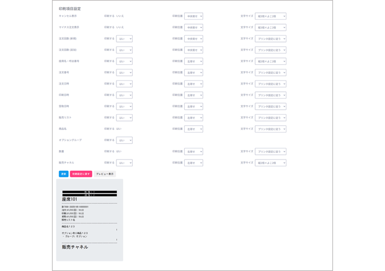
Task: Open 印刷位置 dropdown for マイナス注文表示
Action: tap(194, 27)
